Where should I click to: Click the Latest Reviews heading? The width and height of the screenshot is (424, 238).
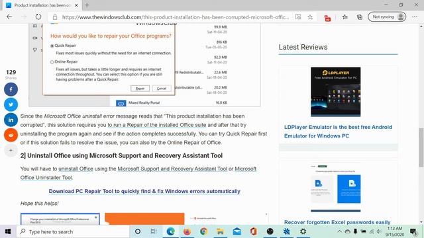303,47
